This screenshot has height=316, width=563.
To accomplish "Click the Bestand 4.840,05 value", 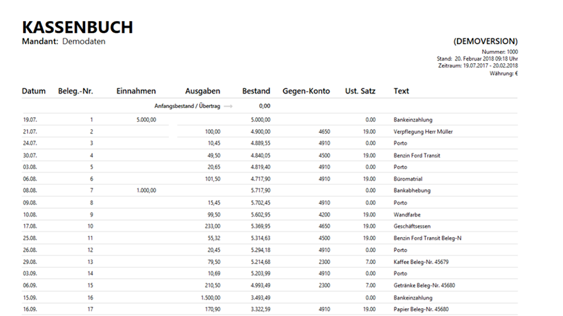I will coord(260,155).
